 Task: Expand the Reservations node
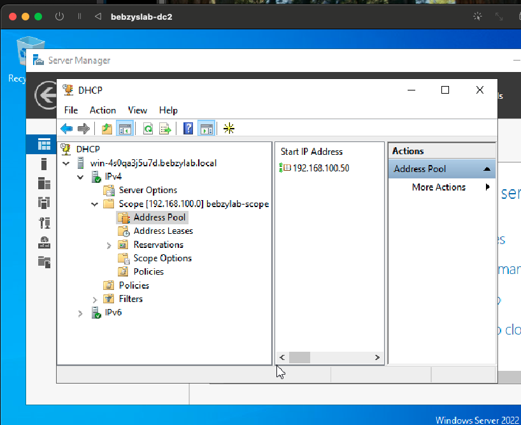point(109,245)
